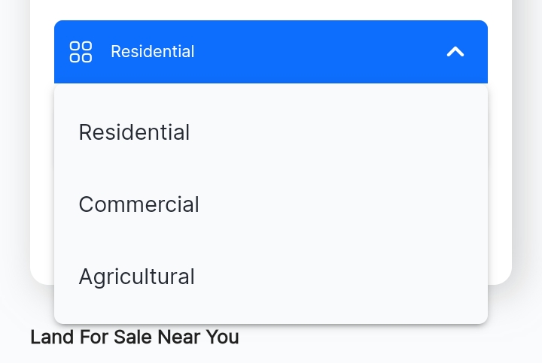The width and height of the screenshot is (542, 363).
Task: Click the selected Residential label in blue bar
Action: pyautogui.click(x=152, y=52)
